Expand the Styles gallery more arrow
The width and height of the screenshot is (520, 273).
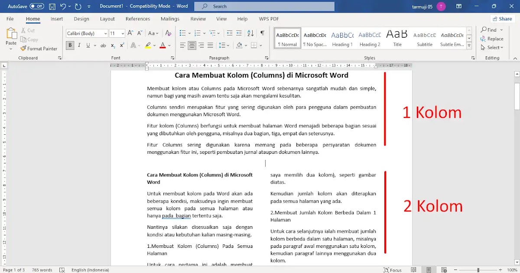(x=469, y=45)
